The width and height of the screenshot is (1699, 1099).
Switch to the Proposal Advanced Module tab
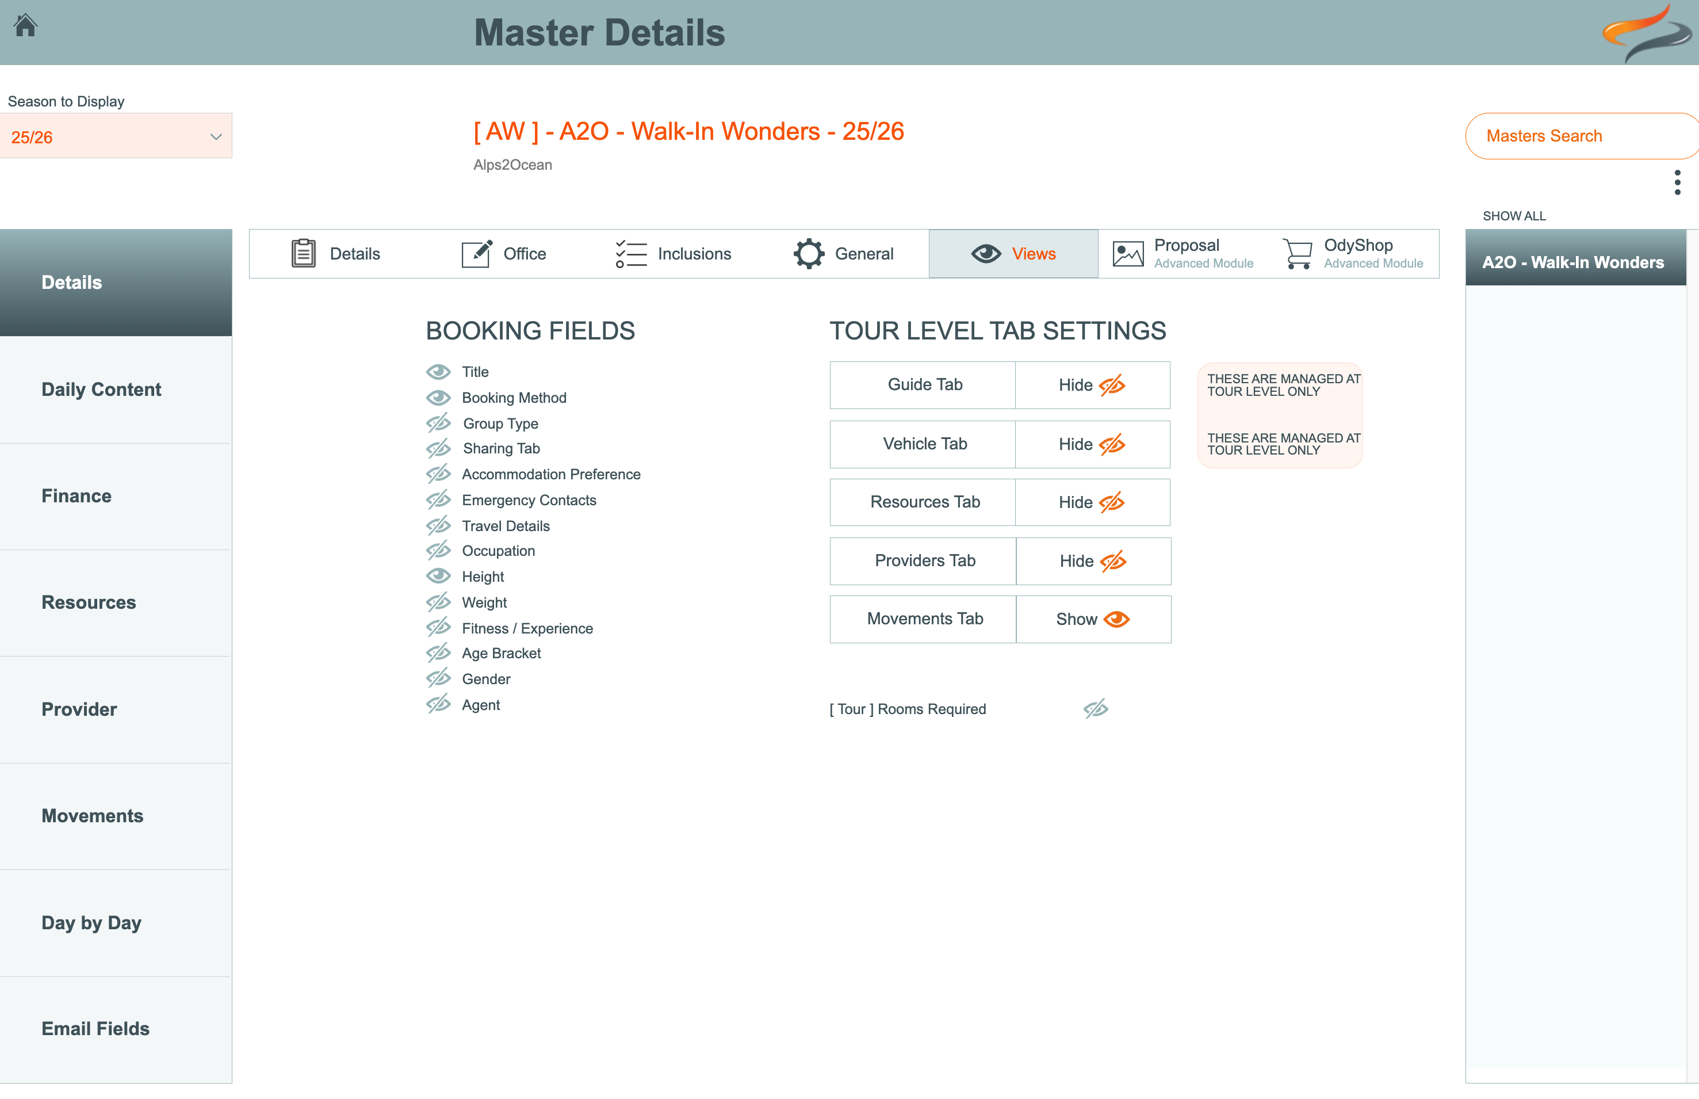[1183, 253]
